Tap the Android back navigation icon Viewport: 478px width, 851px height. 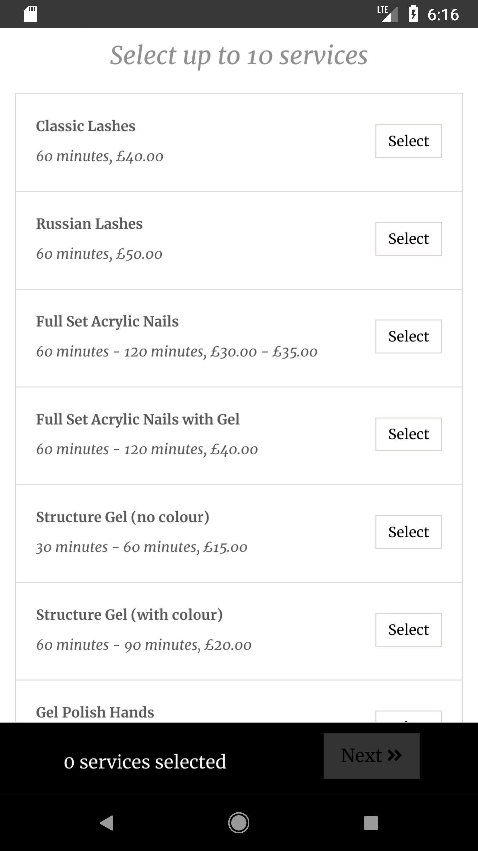[x=107, y=823]
